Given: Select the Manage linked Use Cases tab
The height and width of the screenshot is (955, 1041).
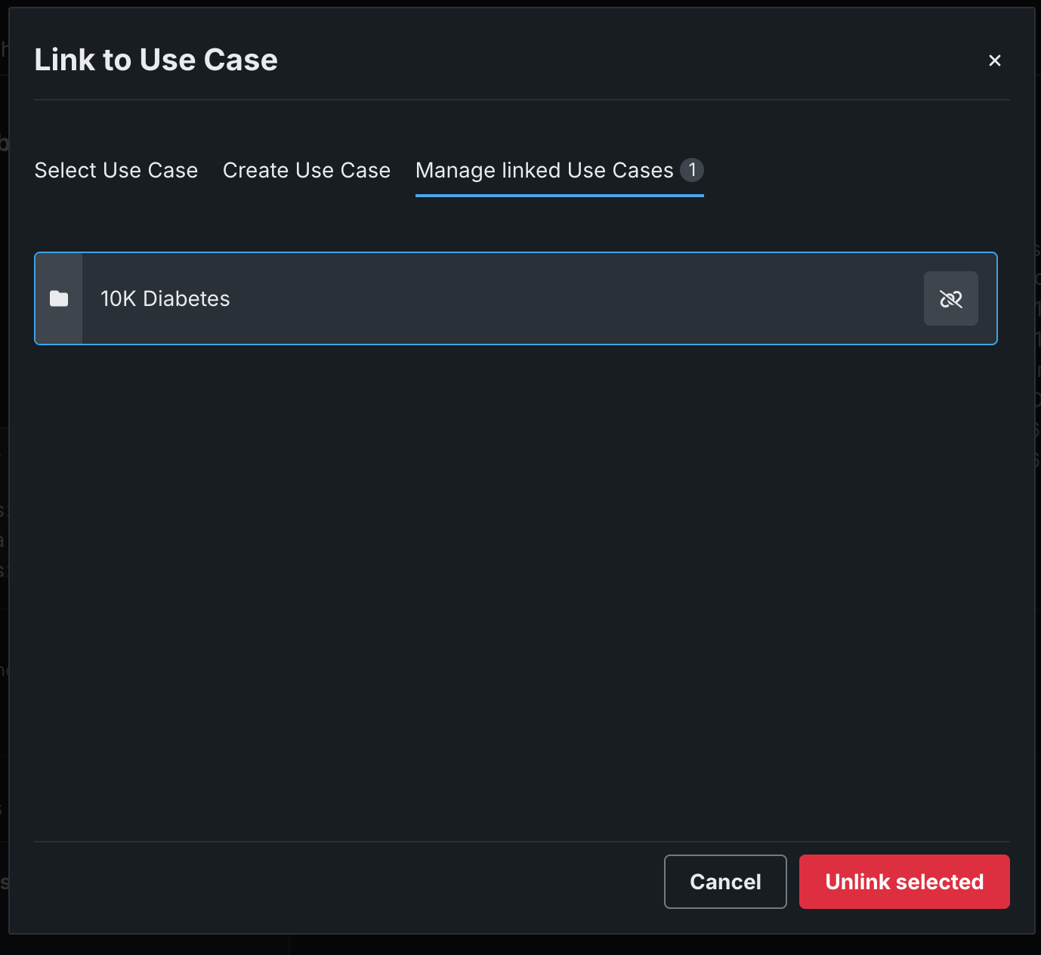Looking at the screenshot, I should pyautogui.click(x=560, y=170).
